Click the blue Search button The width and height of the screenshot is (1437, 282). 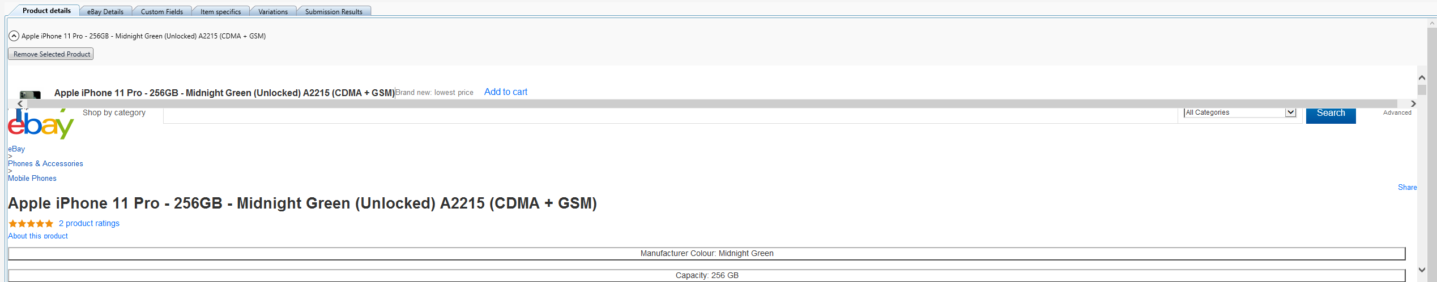pyautogui.click(x=1331, y=115)
